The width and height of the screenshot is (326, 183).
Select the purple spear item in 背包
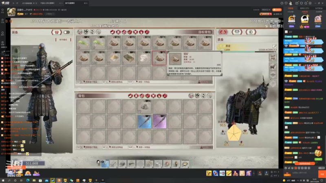(159, 122)
